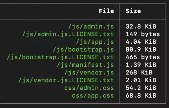
Task: Select the /js/manifest.js file name
Action: point(85,65)
